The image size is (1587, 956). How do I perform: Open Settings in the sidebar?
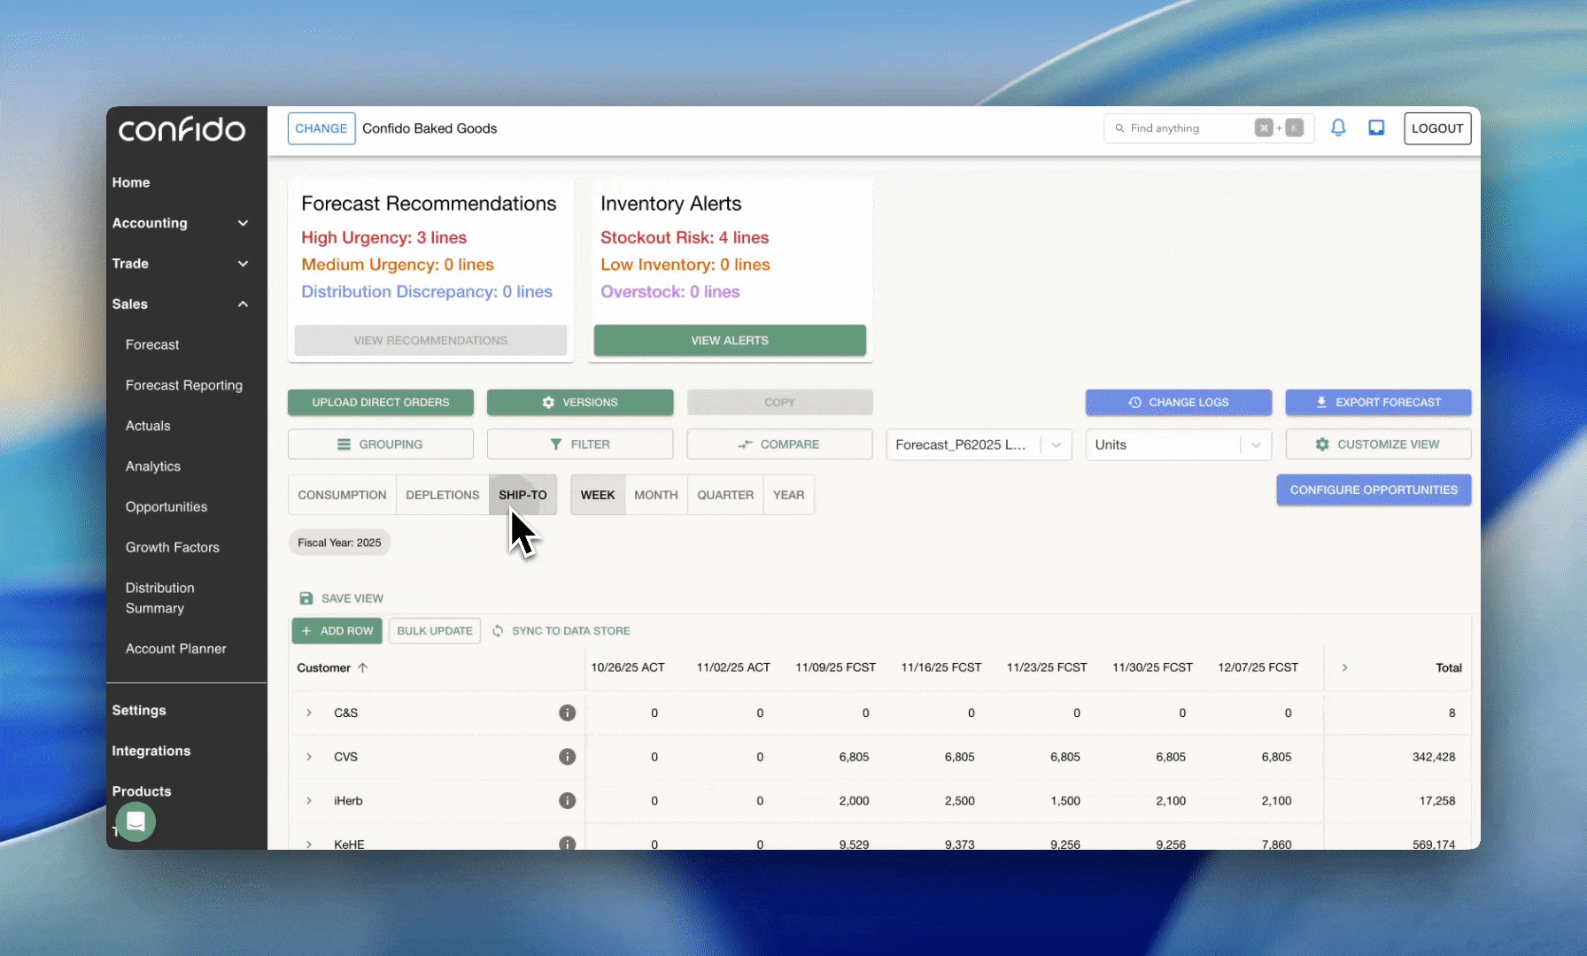(139, 711)
